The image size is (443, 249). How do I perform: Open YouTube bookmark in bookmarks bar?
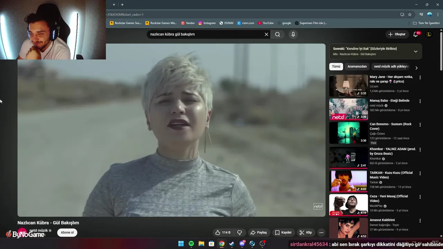click(266, 23)
